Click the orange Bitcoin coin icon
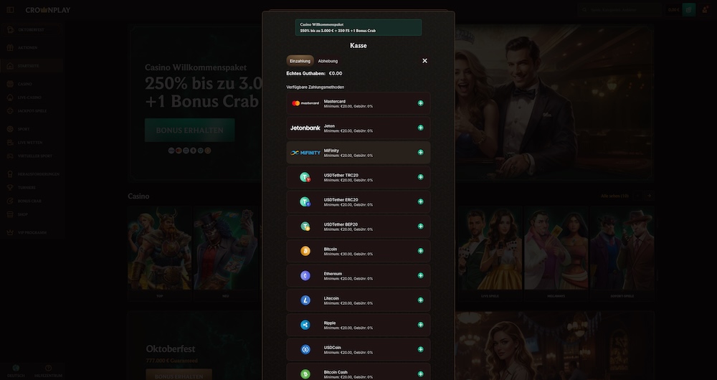 (x=305, y=251)
